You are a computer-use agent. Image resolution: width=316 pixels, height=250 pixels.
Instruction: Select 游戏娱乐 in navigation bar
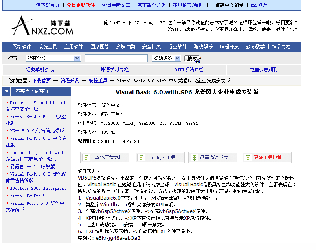pyautogui.click(x=203, y=47)
